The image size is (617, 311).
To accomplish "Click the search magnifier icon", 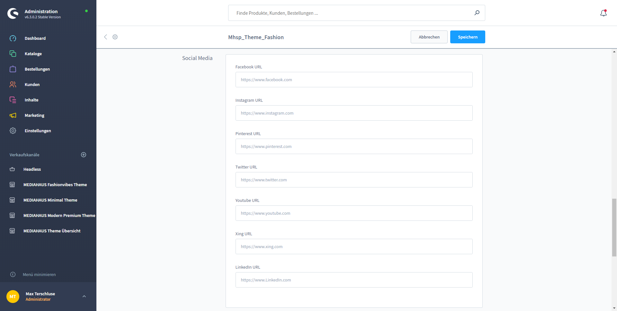I will click(x=477, y=13).
